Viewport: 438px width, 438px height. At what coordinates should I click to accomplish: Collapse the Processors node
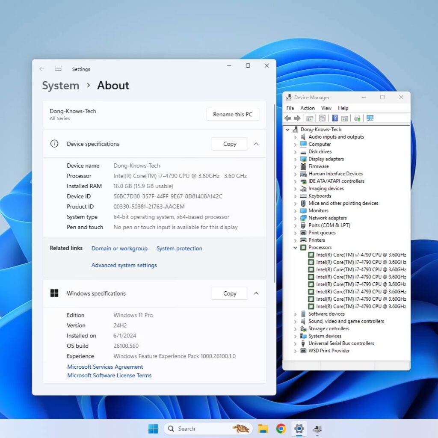tap(295, 248)
